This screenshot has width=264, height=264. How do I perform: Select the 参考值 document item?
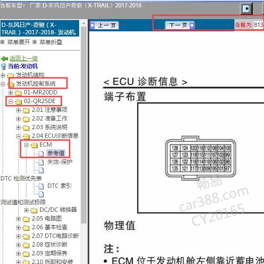[x=56, y=153]
